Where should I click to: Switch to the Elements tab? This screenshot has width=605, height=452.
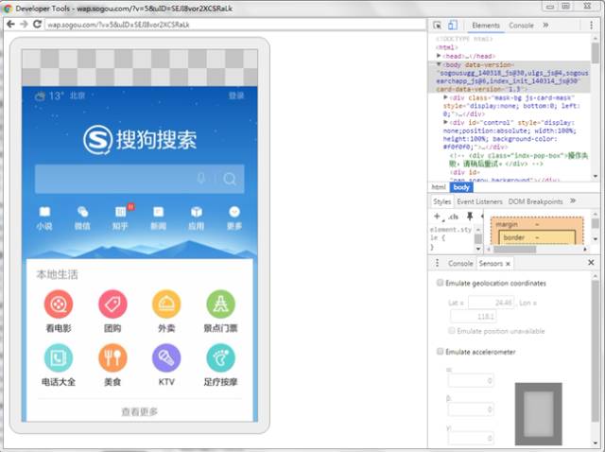click(x=486, y=26)
